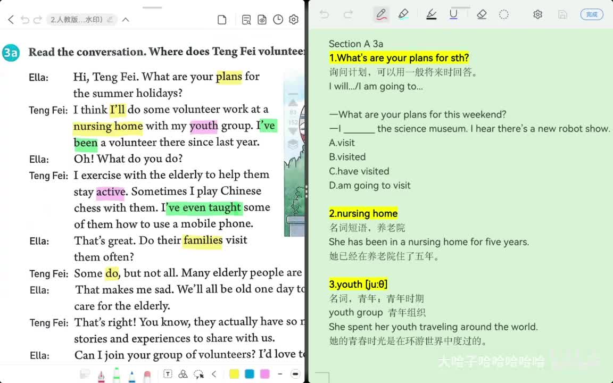613x383 pixels.
Task: Pick the blue color swatch
Action: pos(250,374)
